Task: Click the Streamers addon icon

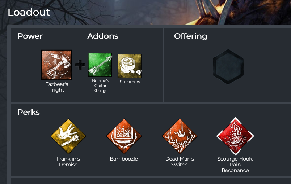Action: 130,66
